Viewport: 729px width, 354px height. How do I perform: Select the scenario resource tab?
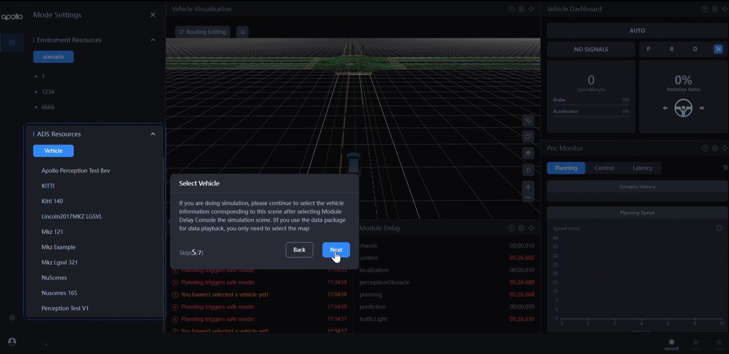coord(53,57)
